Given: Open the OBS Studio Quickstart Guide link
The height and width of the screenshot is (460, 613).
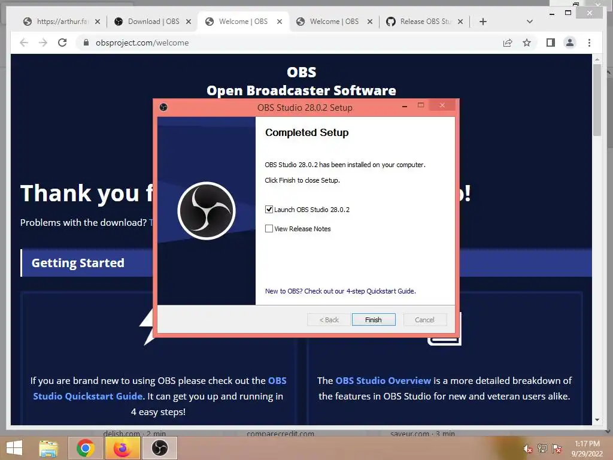Looking at the screenshot, I should tap(159, 388).
